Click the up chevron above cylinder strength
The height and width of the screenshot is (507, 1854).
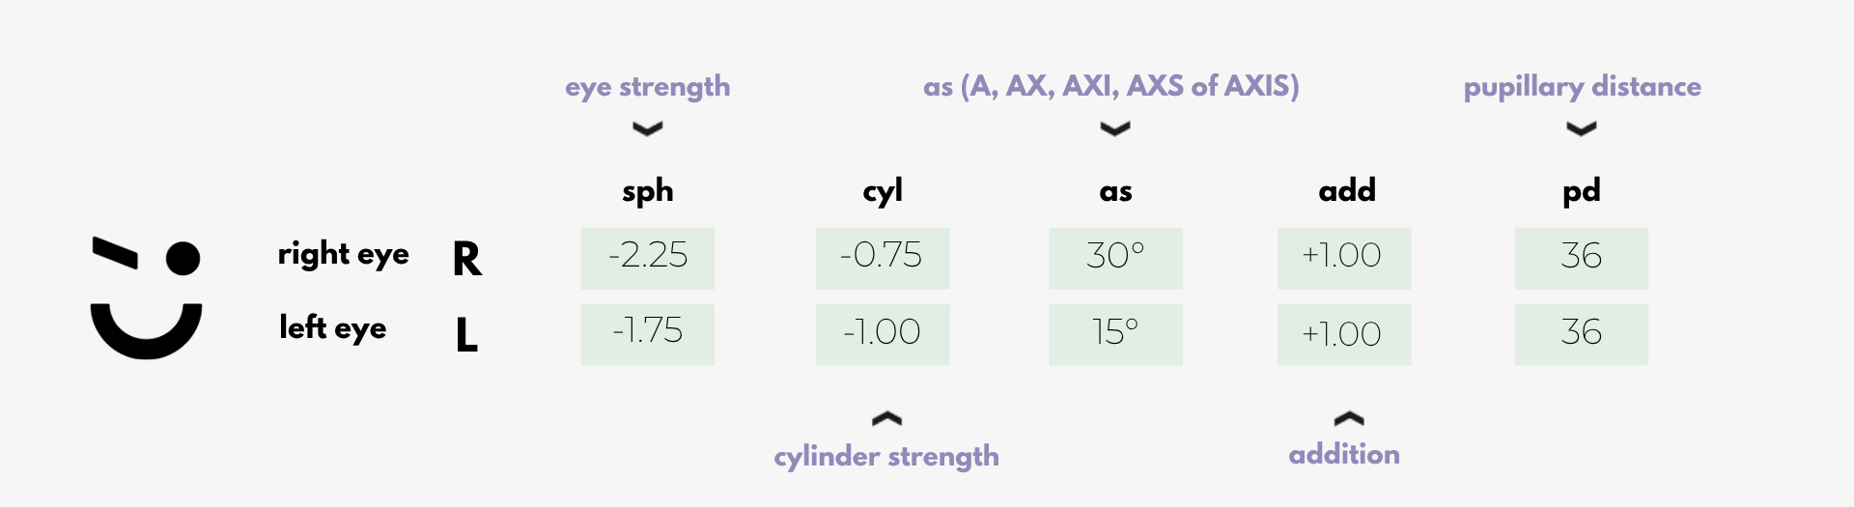(x=886, y=418)
